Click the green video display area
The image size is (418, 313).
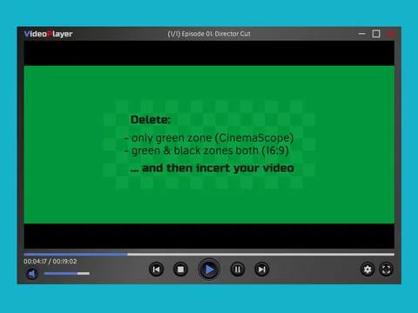pos(209,144)
